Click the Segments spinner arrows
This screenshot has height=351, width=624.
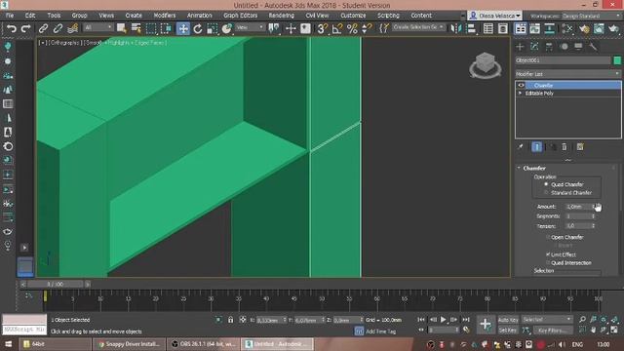pos(593,216)
